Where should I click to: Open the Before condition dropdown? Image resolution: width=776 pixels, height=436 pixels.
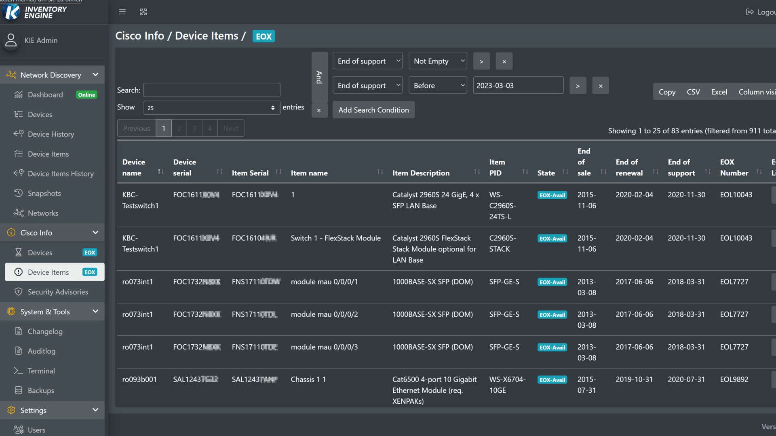pos(438,85)
